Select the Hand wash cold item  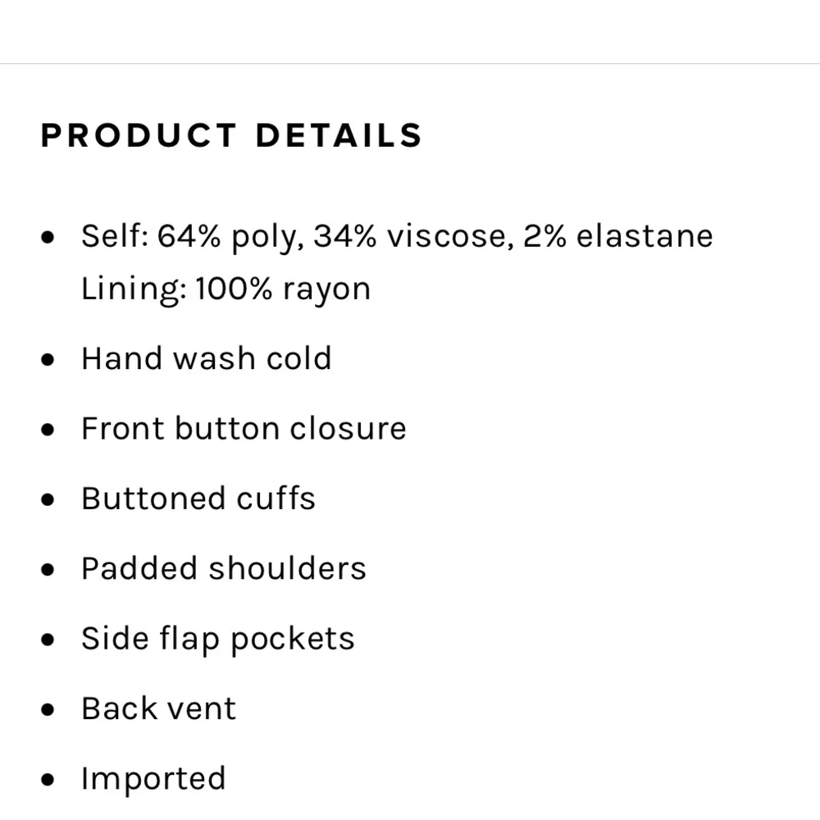pos(206,358)
